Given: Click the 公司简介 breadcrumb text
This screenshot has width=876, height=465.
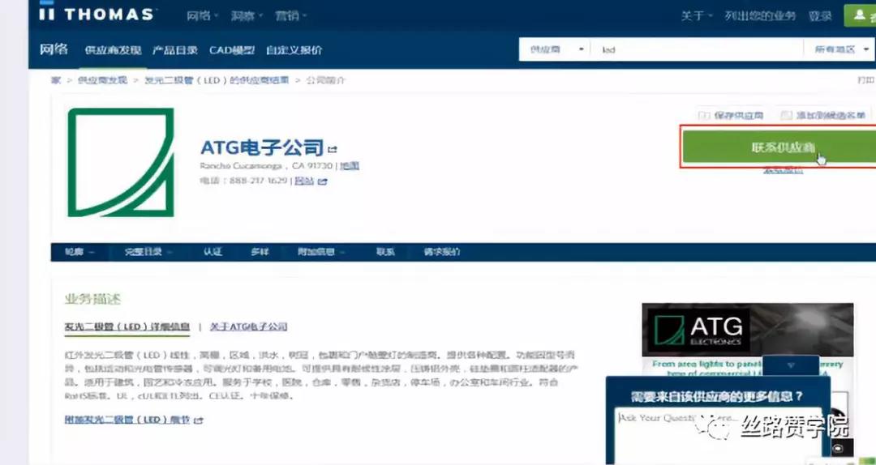Looking at the screenshot, I should click(326, 80).
